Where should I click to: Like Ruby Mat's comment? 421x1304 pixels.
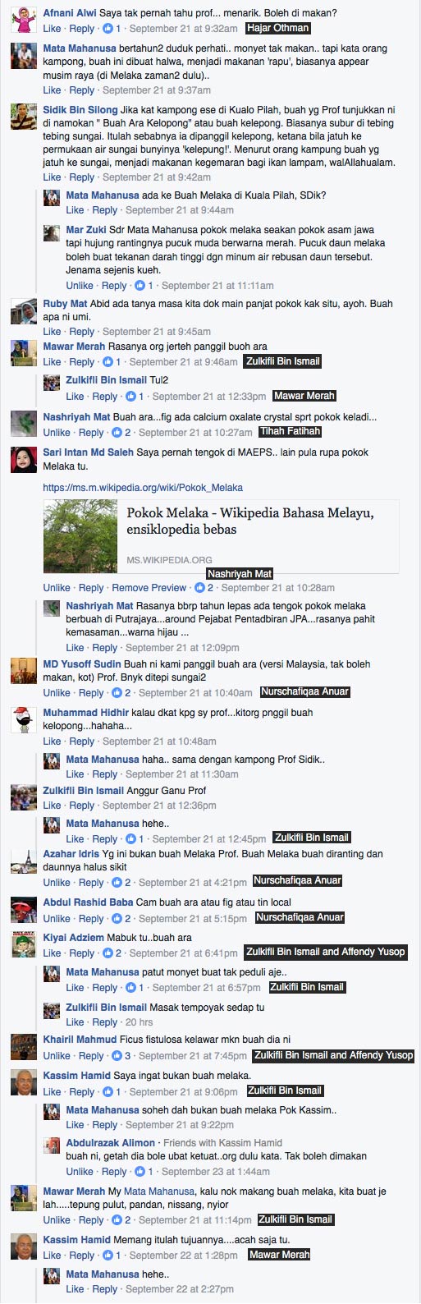(x=52, y=332)
